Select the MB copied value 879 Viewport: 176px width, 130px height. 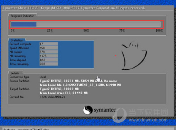pyautogui.click(x=49, y=52)
